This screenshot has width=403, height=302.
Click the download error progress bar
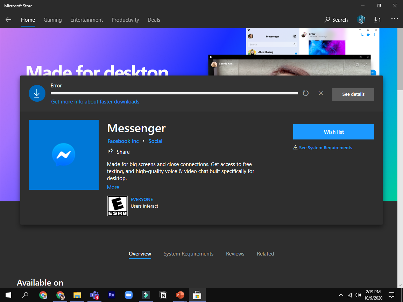click(174, 93)
